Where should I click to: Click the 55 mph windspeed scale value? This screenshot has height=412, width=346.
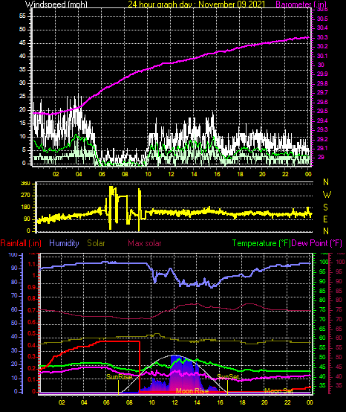click(x=22, y=16)
